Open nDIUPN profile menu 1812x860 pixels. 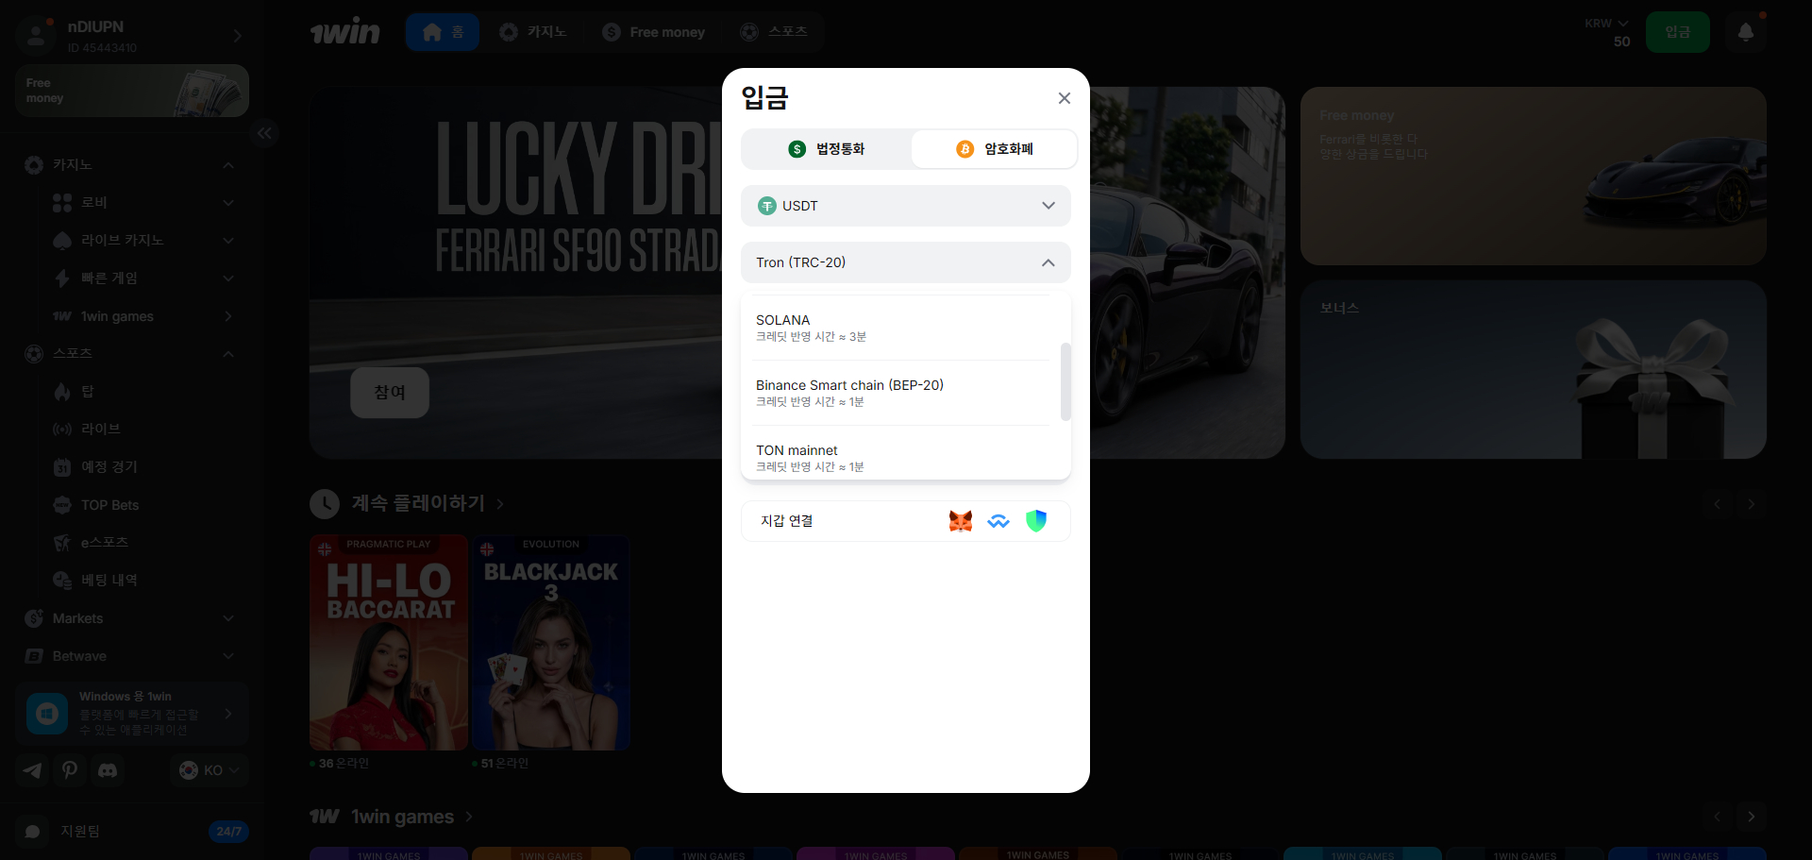click(132, 36)
